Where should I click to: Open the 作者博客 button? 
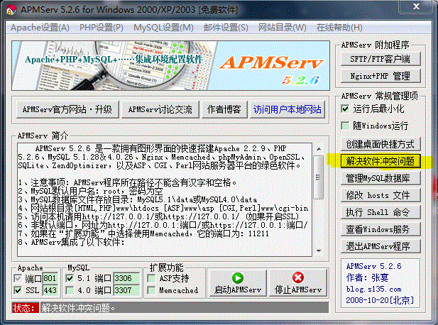click(x=224, y=109)
